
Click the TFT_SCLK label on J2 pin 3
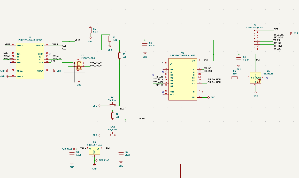click(279, 35)
